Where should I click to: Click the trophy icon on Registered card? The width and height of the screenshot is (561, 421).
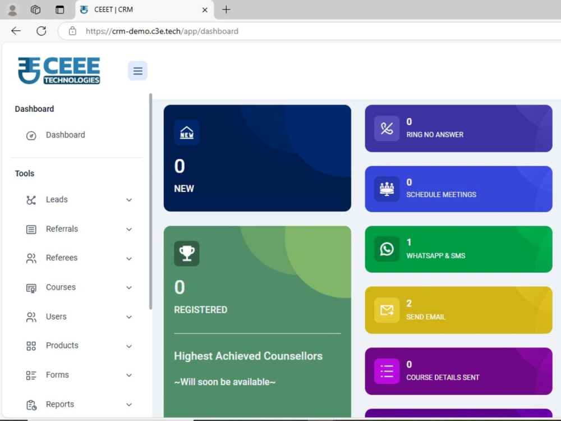click(187, 254)
